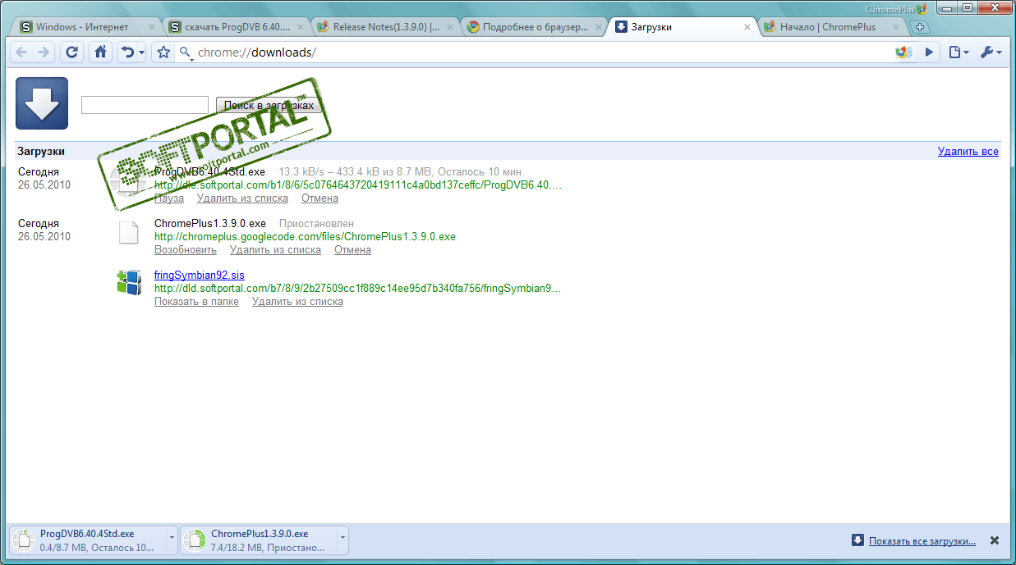
Task: Click the undo closed tab arrow icon
Action: (126, 52)
